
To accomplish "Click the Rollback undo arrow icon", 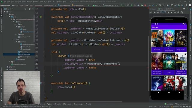I will pos(163,5).
